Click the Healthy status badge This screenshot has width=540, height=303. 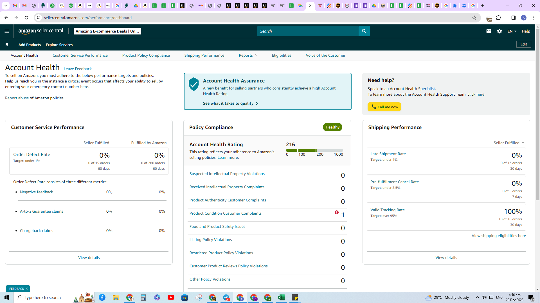tap(332, 127)
